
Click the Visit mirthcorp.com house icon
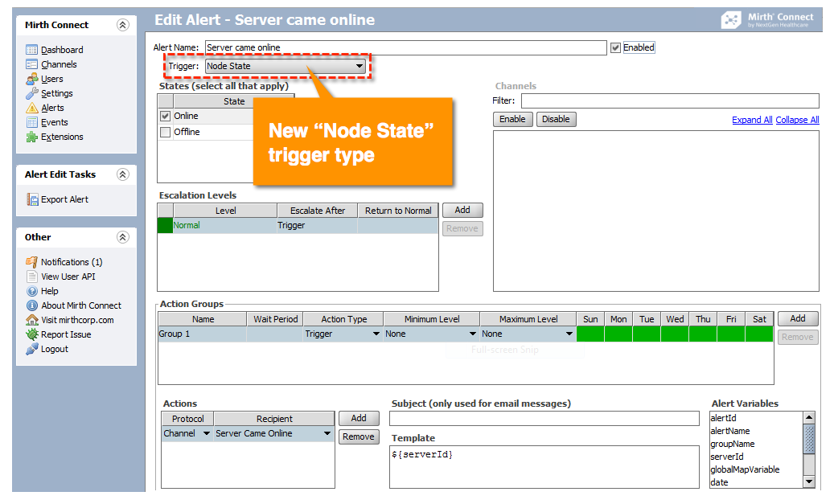tap(32, 320)
